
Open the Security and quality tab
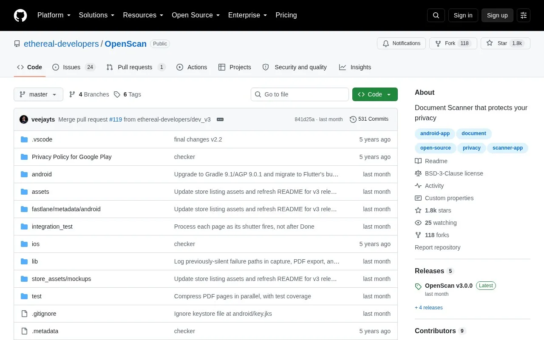point(295,67)
